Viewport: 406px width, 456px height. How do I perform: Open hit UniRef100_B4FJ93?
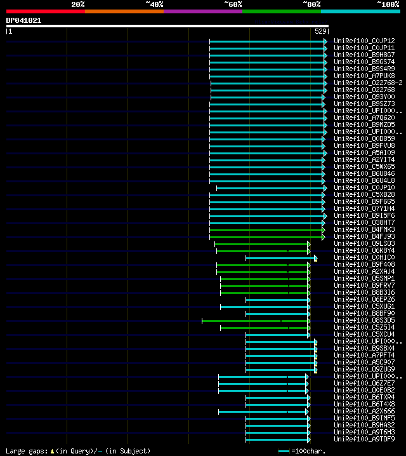pyautogui.click(x=364, y=236)
